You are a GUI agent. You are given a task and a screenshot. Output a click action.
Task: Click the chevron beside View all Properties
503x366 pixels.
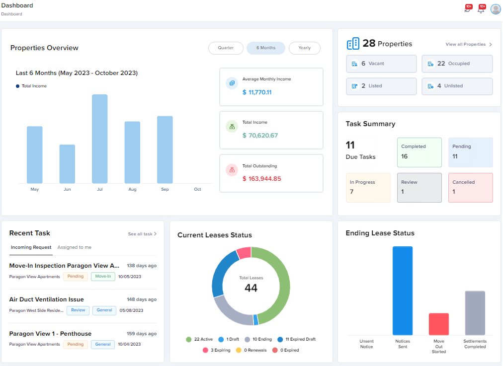coord(491,44)
